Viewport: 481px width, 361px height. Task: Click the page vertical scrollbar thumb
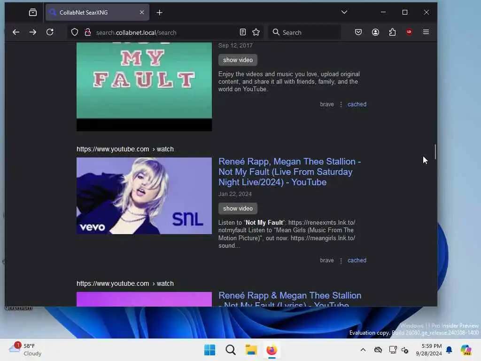[x=435, y=152]
